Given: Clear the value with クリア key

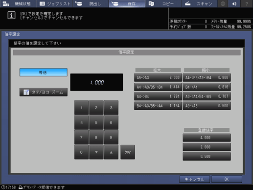Looking at the screenshot, I should [x=128, y=152].
